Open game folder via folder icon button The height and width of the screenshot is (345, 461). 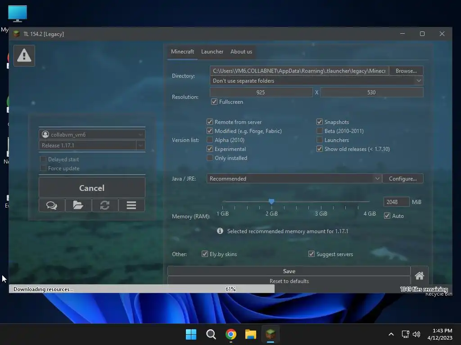(x=78, y=205)
